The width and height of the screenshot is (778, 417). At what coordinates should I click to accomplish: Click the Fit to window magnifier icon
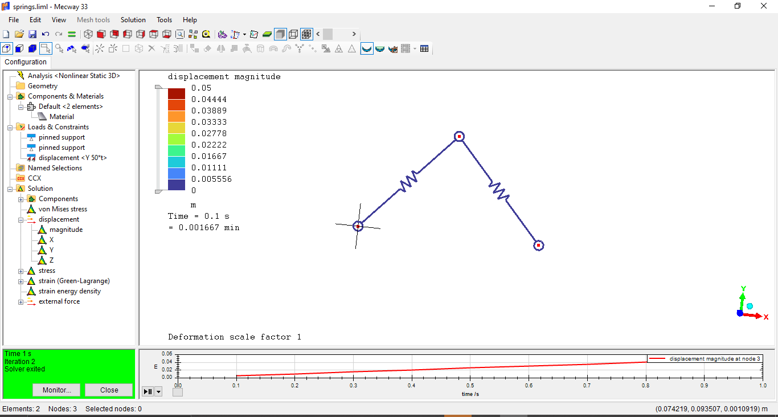click(x=180, y=34)
